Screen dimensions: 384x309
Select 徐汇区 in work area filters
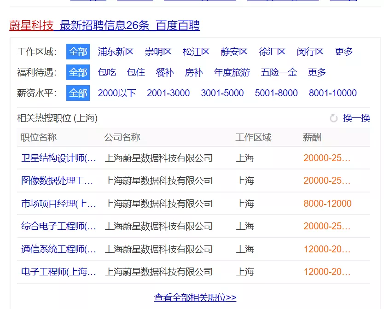pos(272,52)
